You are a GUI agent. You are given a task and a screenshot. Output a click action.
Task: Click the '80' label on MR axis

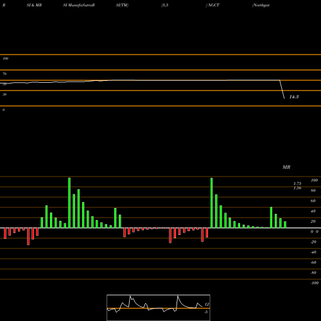click(313, 191)
